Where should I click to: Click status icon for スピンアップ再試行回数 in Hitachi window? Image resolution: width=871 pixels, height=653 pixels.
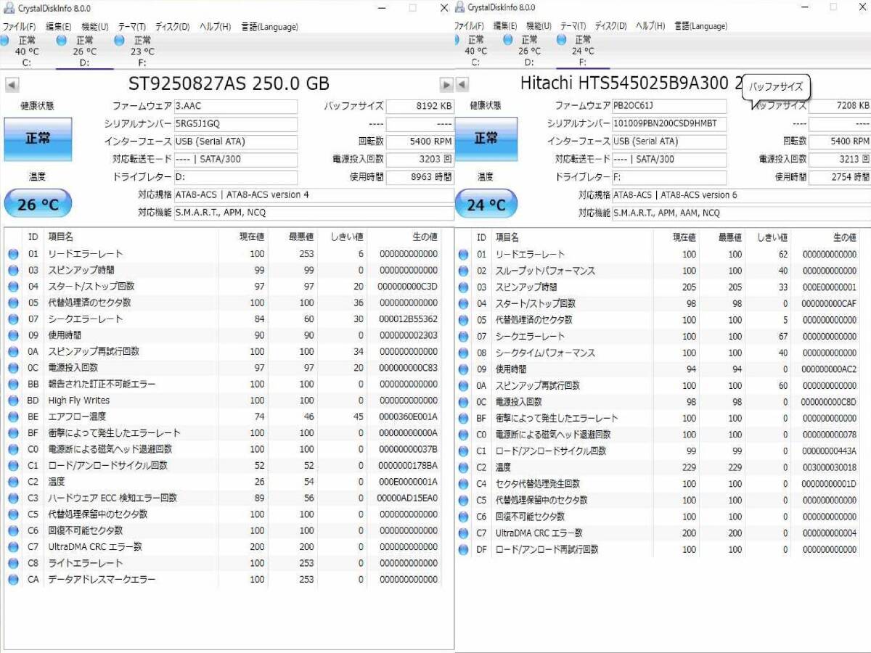point(463,386)
